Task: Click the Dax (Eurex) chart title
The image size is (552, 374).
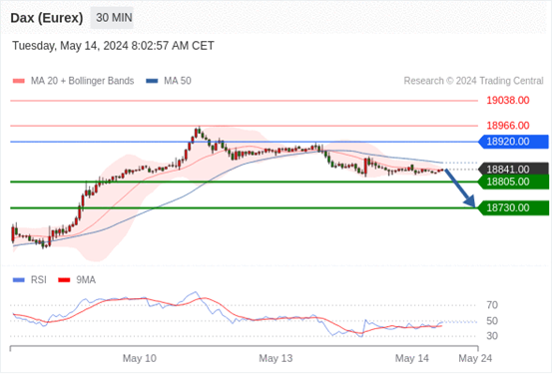Action: click(x=47, y=18)
